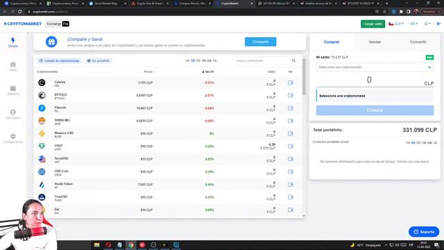Focus the Buscar criptomoneda search field
Image resolution: width=444 pixels, height=250 pixels.
[262, 60]
